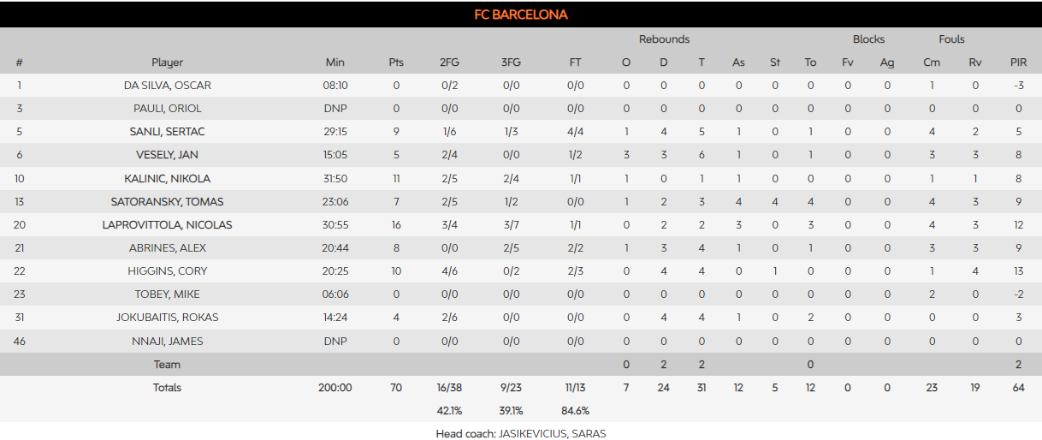Click the Player column header
This screenshot has height=440, width=1042.
[x=167, y=62]
